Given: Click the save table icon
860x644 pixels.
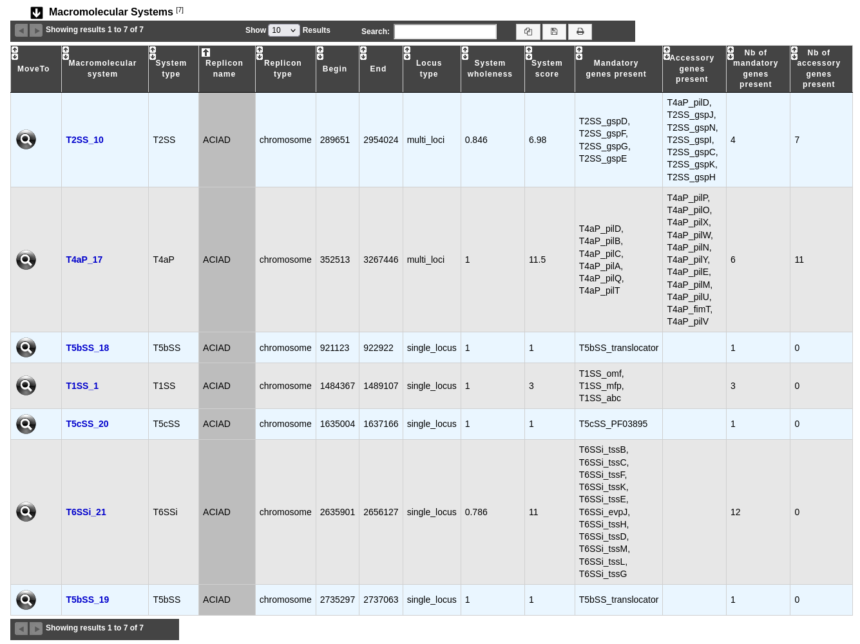Looking at the screenshot, I should point(554,32).
